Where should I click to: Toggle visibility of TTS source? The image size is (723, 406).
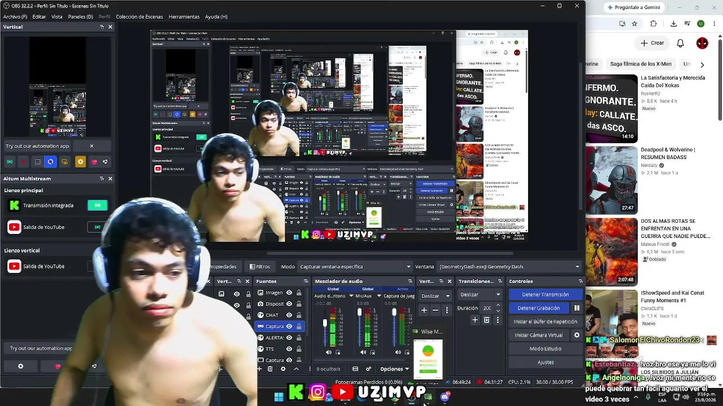pos(289,349)
